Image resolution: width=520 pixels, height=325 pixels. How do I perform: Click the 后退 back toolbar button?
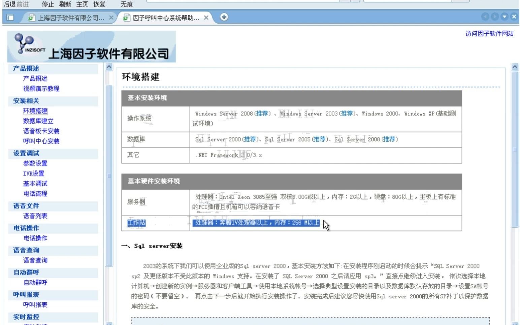(x=9, y=4)
